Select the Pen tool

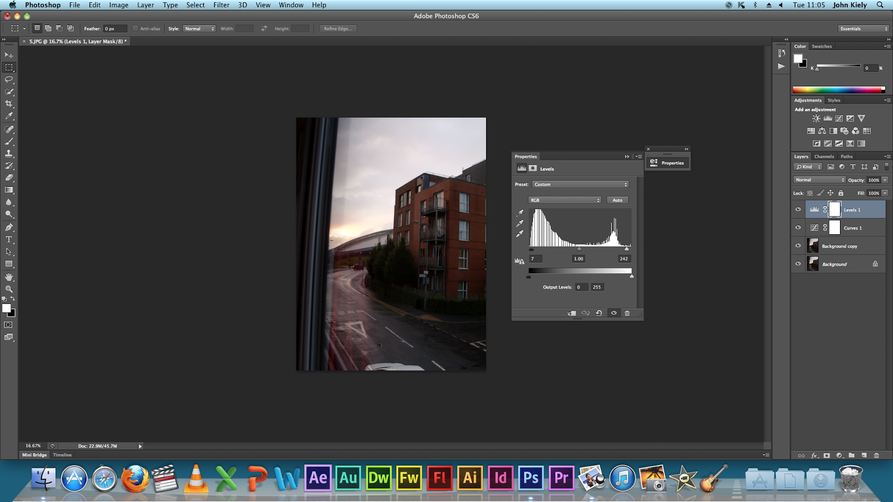point(9,228)
